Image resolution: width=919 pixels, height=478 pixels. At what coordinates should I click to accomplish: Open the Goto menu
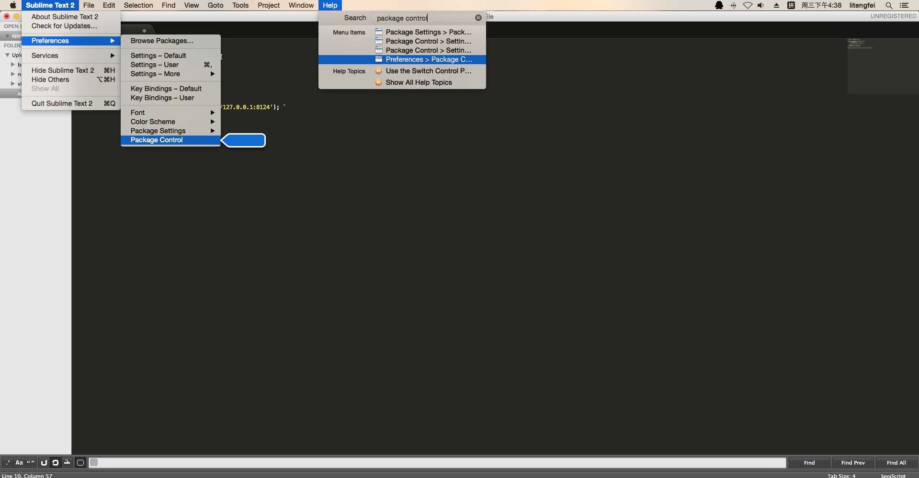[216, 5]
